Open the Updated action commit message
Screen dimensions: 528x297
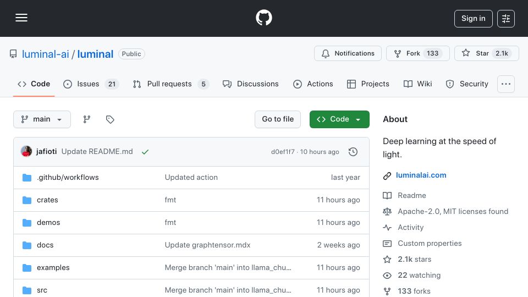[191, 178]
